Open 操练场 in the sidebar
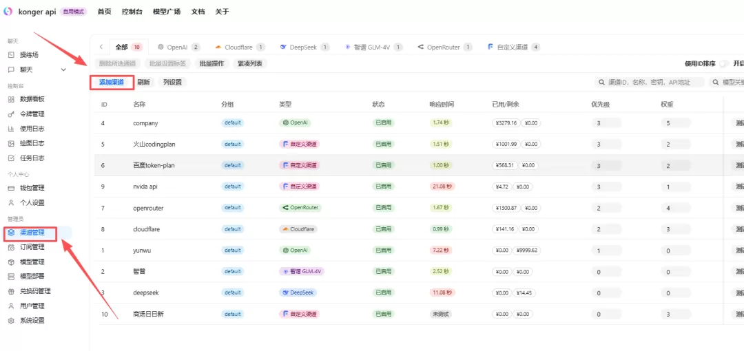The width and height of the screenshot is (744, 351). [x=28, y=55]
